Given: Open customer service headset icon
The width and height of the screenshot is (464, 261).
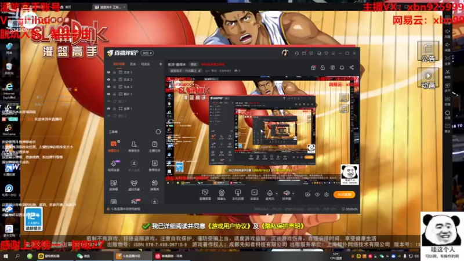Looking at the screenshot, I should pos(296,53).
